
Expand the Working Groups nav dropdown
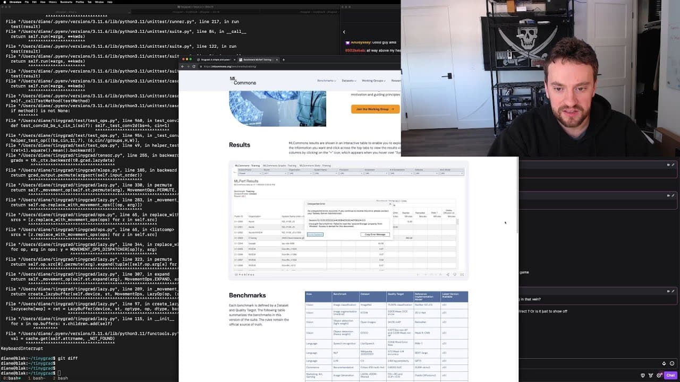[x=373, y=81]
